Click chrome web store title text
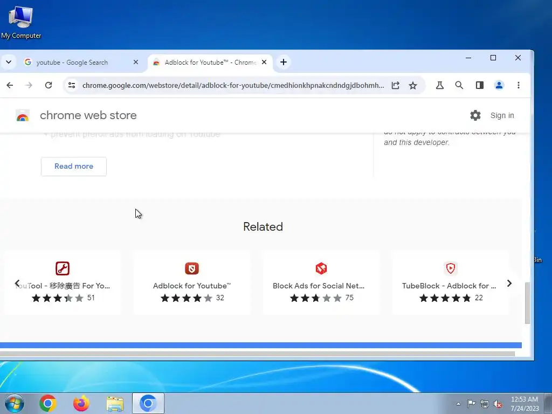Screen dimensions: 552x414 (88, 115)
